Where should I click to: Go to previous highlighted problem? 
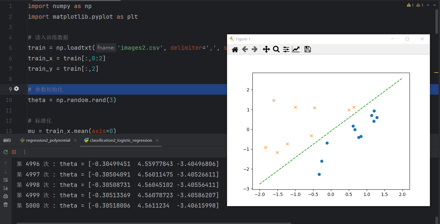pos(428,5)
